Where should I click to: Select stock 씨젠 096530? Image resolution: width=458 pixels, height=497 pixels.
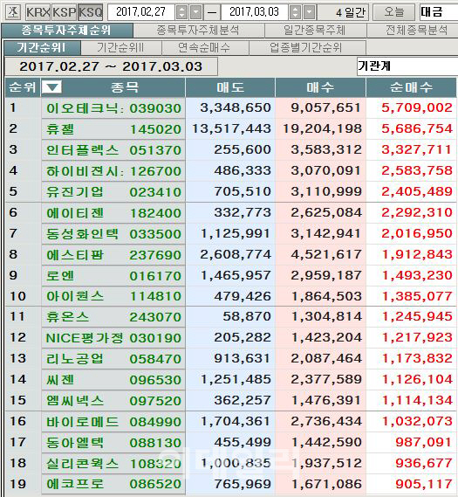click(113, 380)
